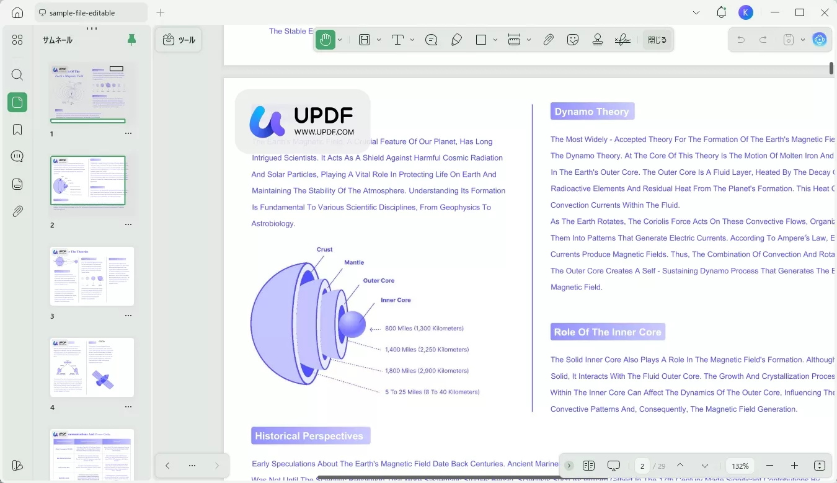Image resolution: width=837 pixels, height=483 pixels.
Task: Toggle two-page reading view
Action: click(588, 466)
